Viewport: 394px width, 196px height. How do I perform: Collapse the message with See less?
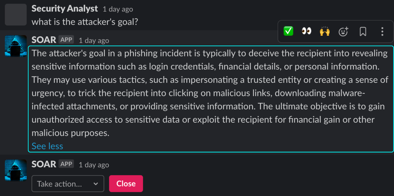coord(47,146)
